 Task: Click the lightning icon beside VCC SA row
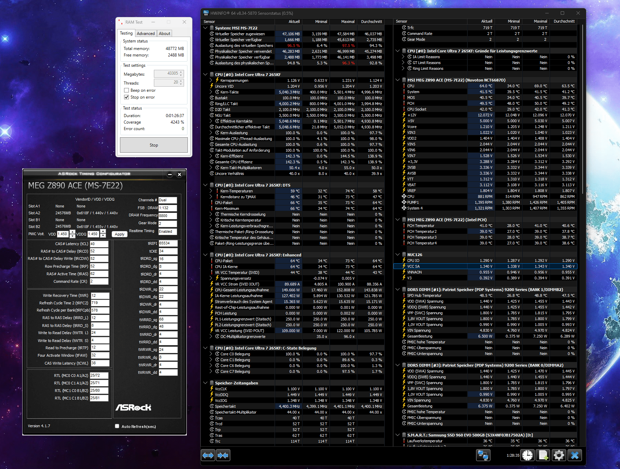(x=404, y=266)
